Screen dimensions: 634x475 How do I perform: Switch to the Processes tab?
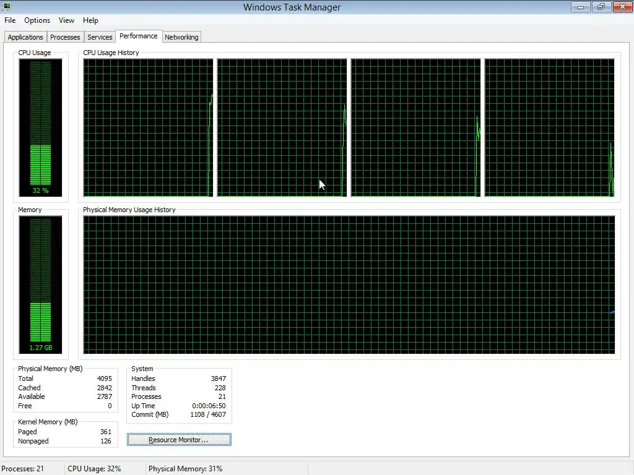tap(65, 37)
